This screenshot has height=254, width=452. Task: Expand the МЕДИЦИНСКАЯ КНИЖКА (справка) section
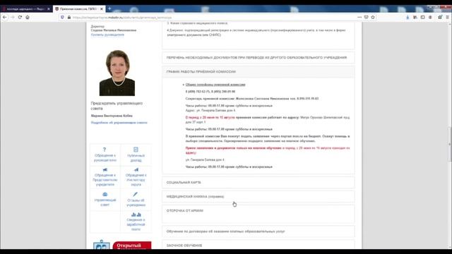tap(258, 197)
